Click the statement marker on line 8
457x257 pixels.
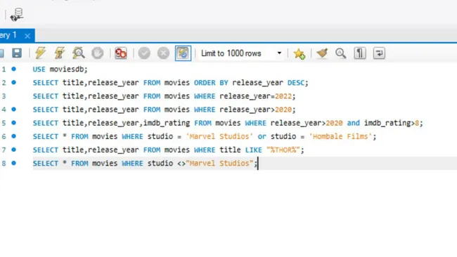13,163
